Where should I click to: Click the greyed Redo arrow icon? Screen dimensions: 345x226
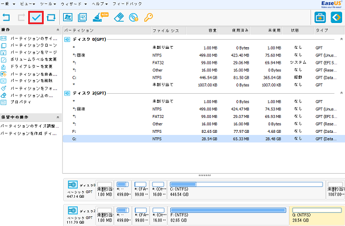point(21,17)
